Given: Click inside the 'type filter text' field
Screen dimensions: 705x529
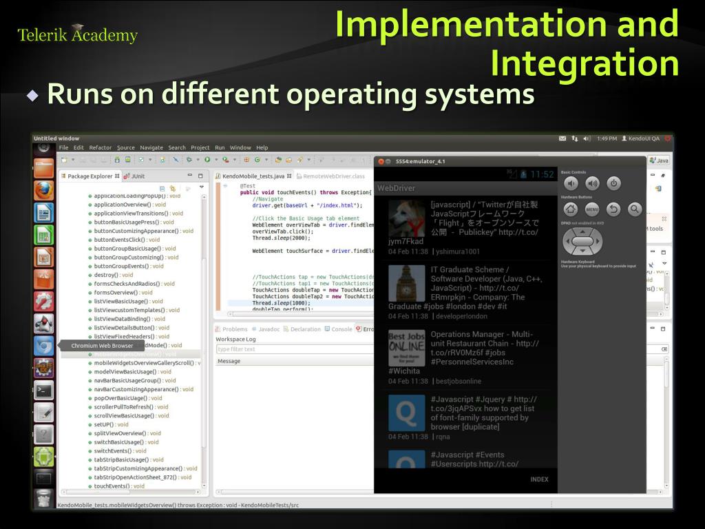Looking at the screenshot, I should 295,349.
